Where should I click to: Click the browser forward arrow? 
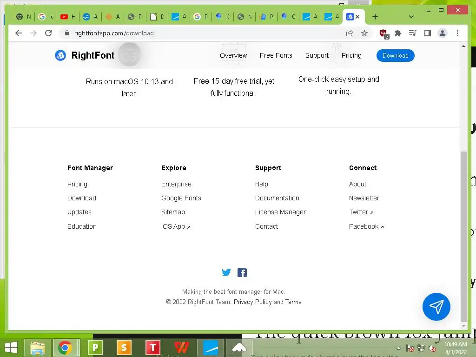pyautogui.click(x=33, y=33)
